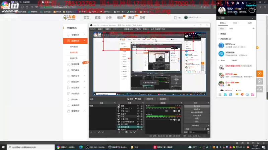268x150 pixels.
Task: Remove the scene with the minus icon
Action: 95,132
